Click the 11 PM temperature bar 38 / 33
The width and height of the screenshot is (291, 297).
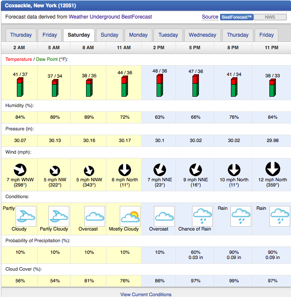(272, 88)
